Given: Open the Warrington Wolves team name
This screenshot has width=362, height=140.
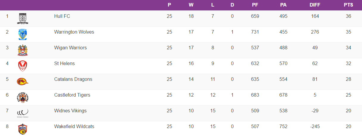Looking at the screenshot, I should [x=74, y=32].
